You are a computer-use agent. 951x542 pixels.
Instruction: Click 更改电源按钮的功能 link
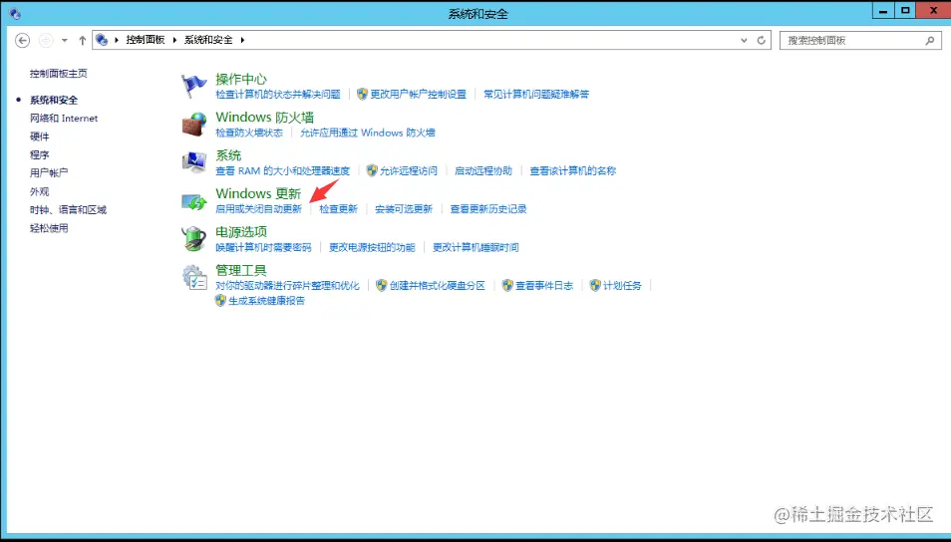click(x=372, y=247)
